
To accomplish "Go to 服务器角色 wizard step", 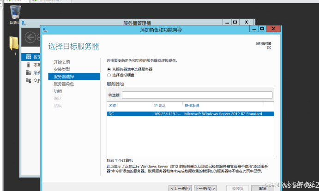I will [64, 84].
